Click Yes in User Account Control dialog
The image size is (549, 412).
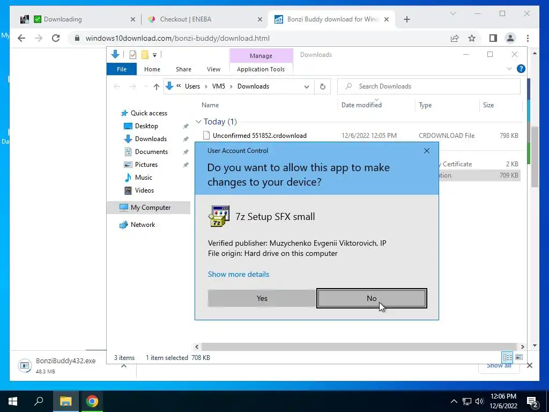[x=262, y=298]
